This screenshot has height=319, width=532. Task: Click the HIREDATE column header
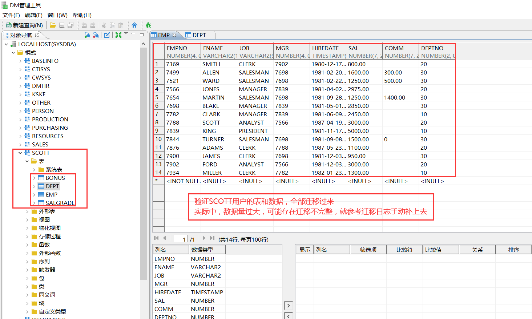(x=328, y=52)
